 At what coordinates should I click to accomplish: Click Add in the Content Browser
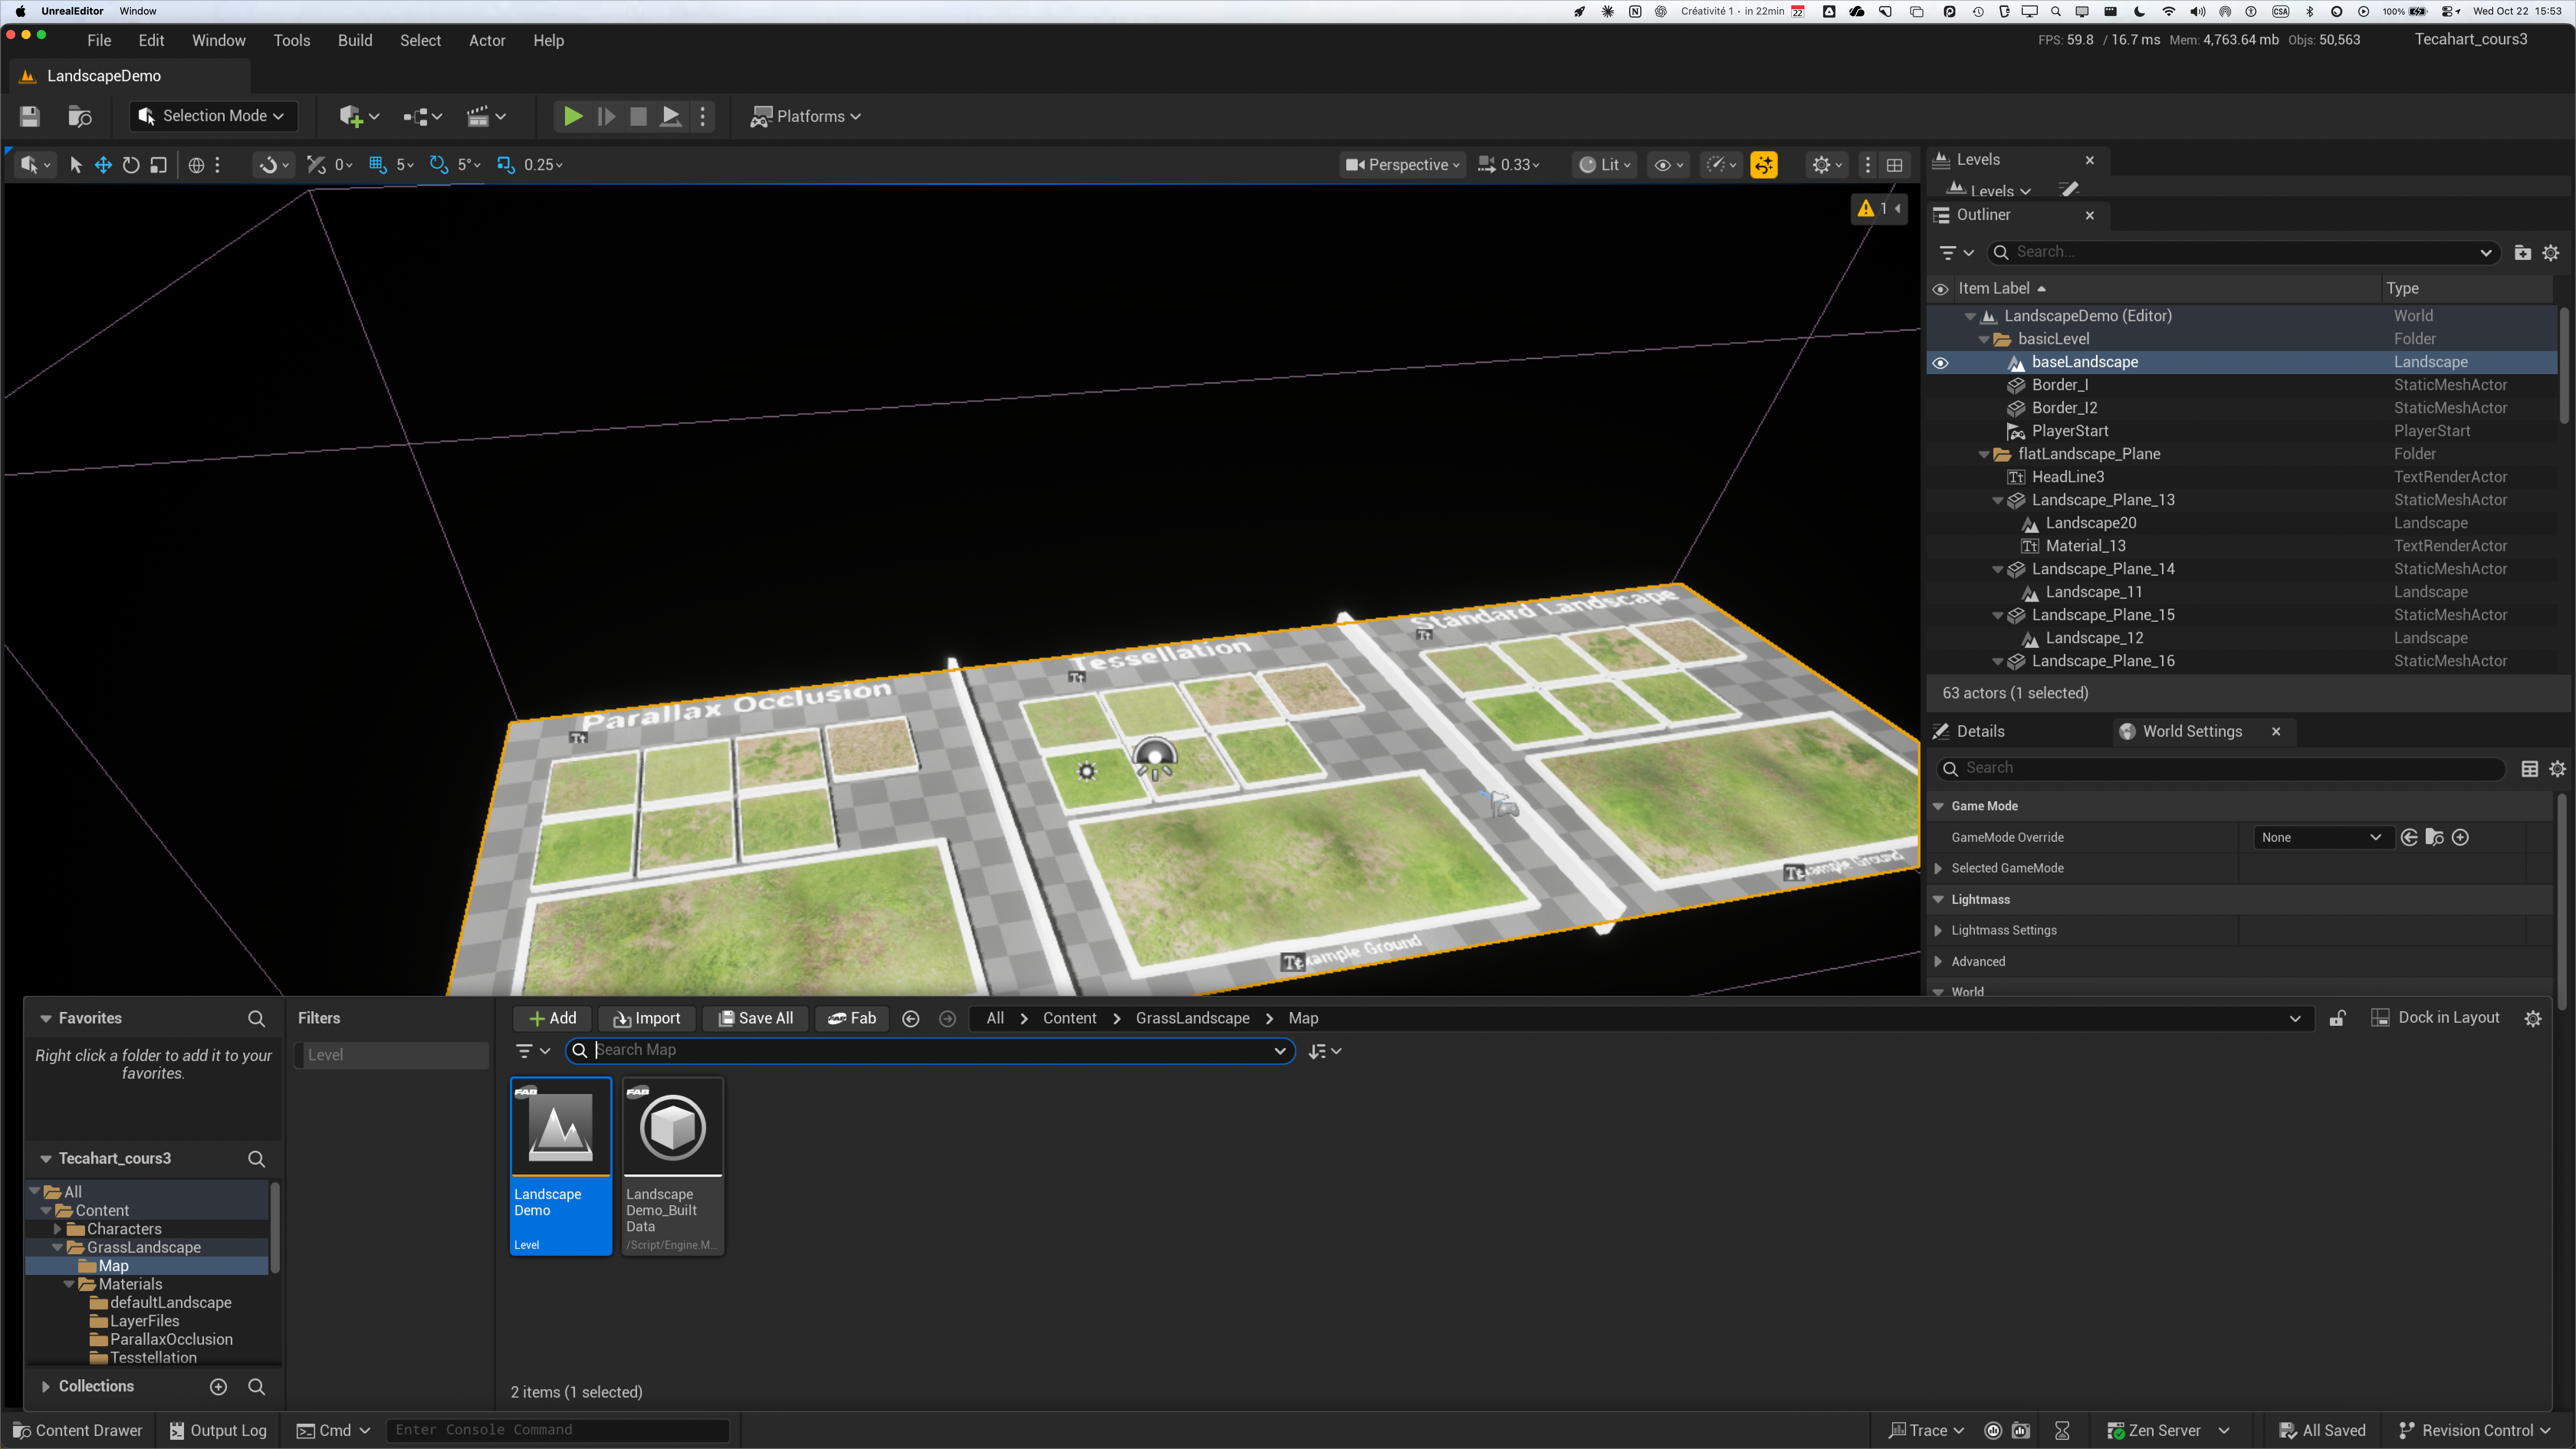(x=552, y=1019)
